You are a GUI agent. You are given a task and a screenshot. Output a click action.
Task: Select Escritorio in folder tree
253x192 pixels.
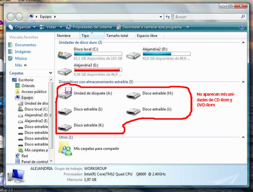point(26,80)
